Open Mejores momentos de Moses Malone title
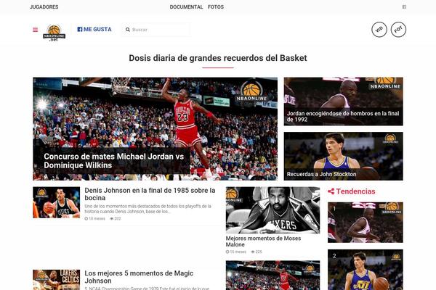This screenshot has height=290, width=436. coord(263,241)
